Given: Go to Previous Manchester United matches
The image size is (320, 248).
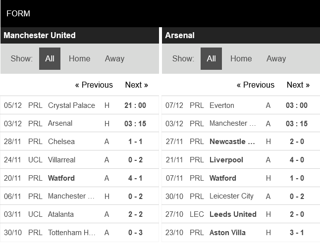Looking at the screenshot, I should [94, 85].
